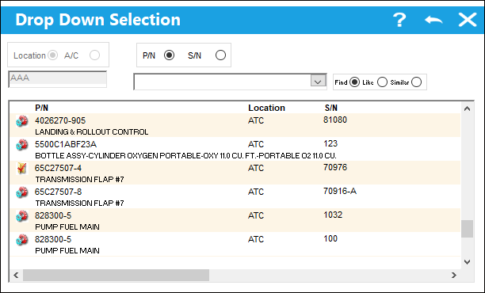The height and width of the screenshot is (293, 485).
Task: Click into the search combo box text area
Action: click(x=222, y=82)
